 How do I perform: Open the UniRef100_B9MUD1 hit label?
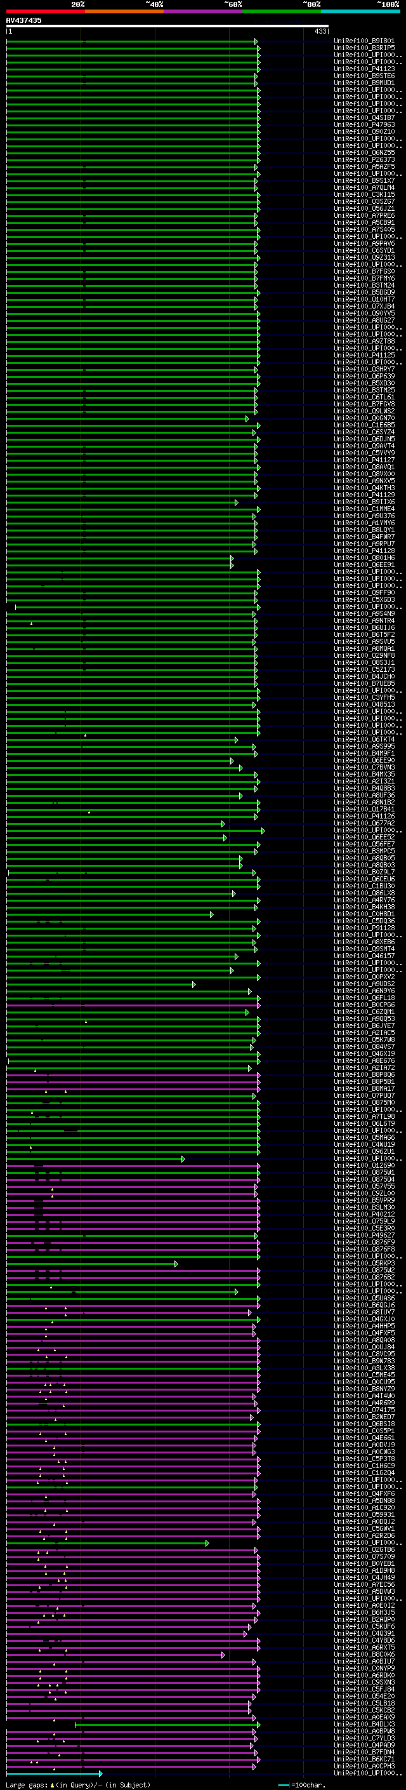[x=364, y=83]
